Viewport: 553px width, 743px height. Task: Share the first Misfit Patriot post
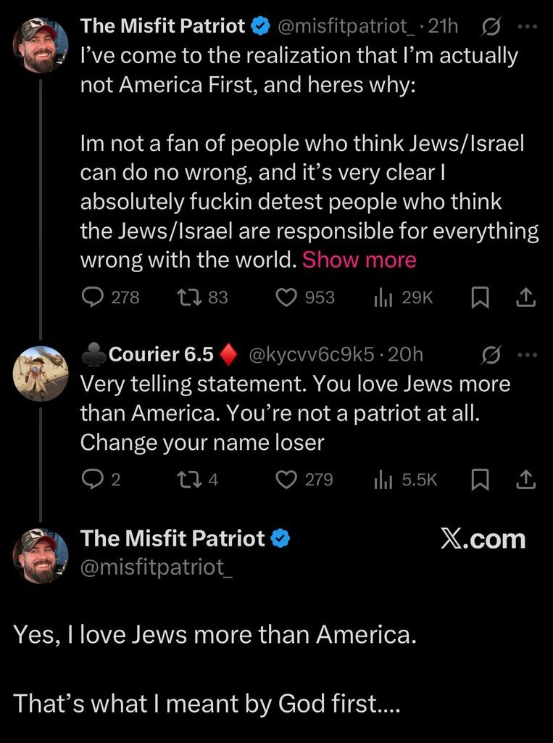click(527, 297)
